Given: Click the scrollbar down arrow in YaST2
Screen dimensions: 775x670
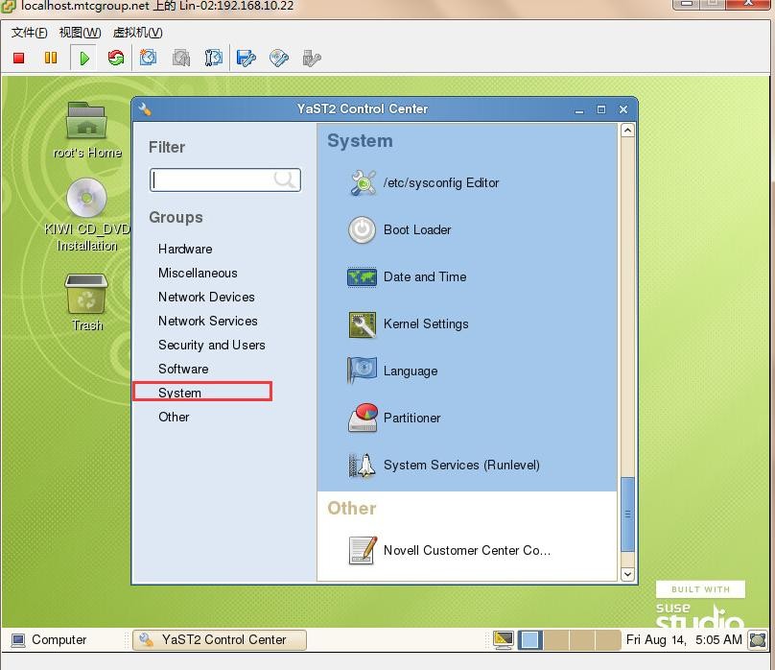Looking at the screenshot, I should point(627,574).
